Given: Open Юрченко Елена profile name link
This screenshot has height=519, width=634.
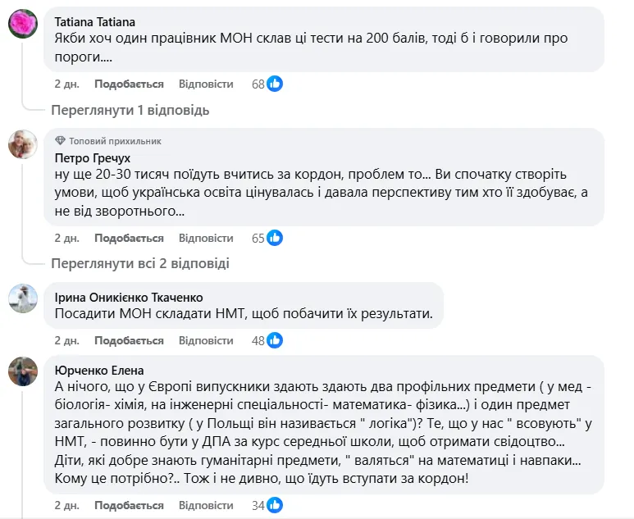Looking at the screenshot, I should pyautogui.click(x=98, y=370).
